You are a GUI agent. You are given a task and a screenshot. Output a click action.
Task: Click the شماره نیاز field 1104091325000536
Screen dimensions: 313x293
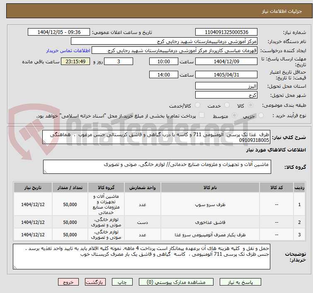pos(226,32)
